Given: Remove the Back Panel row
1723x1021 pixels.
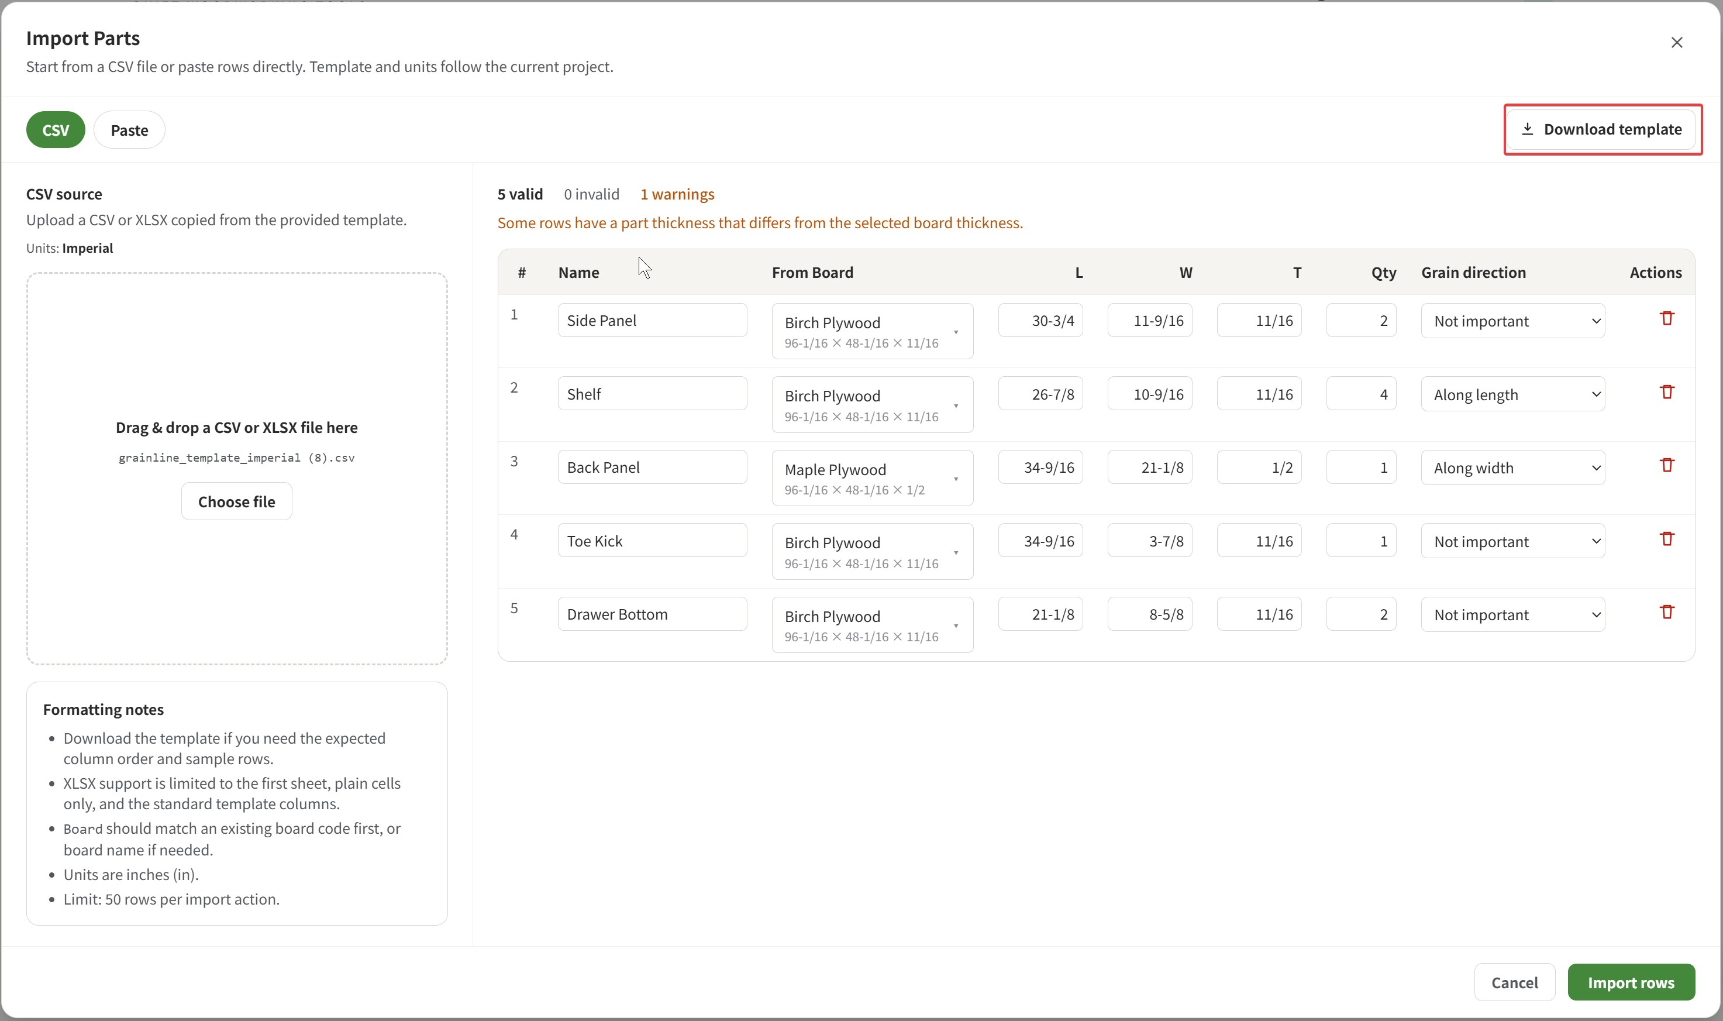Looking at the screenshot, I should click(x=1667, y=465).
